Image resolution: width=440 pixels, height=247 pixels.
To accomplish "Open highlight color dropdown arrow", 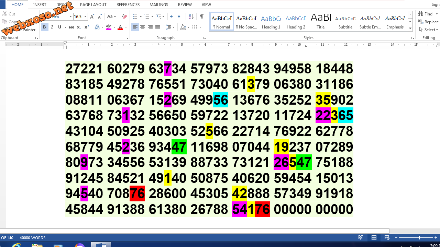I will pos(114,27).
